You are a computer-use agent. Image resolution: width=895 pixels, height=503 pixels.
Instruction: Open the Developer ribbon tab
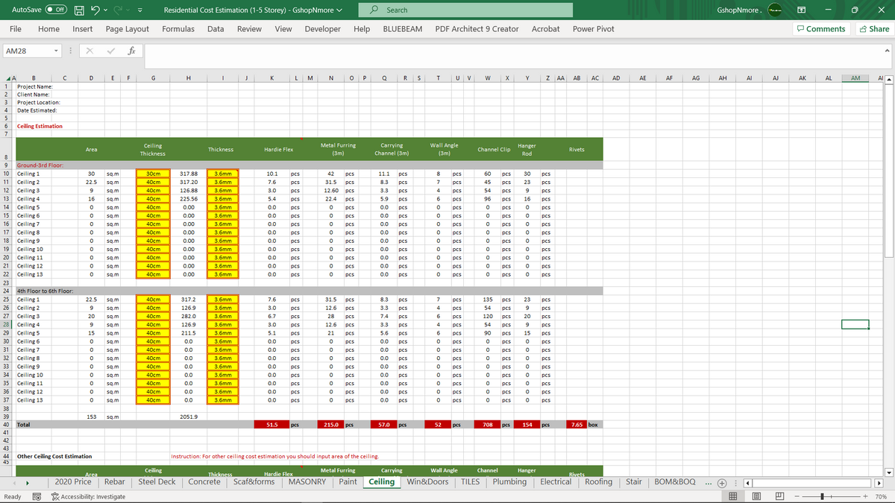[323, 28]
